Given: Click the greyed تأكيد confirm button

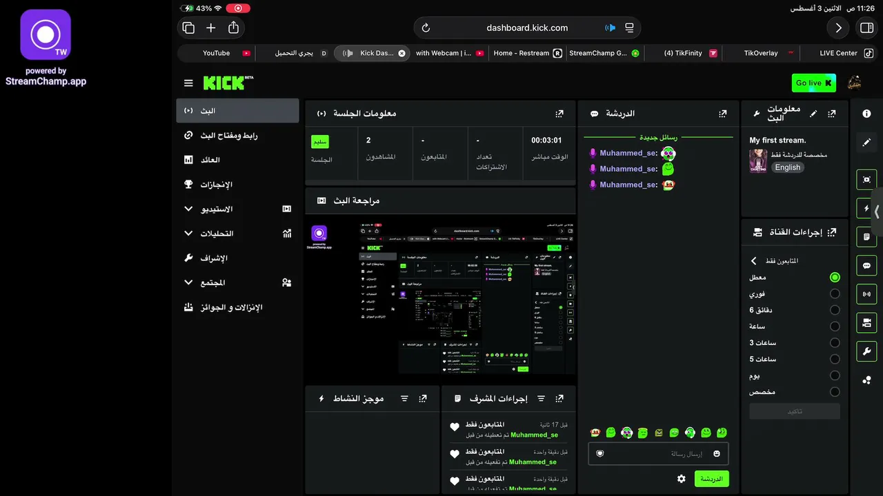Looking at the screenshot, I should (x=795, y=411).
